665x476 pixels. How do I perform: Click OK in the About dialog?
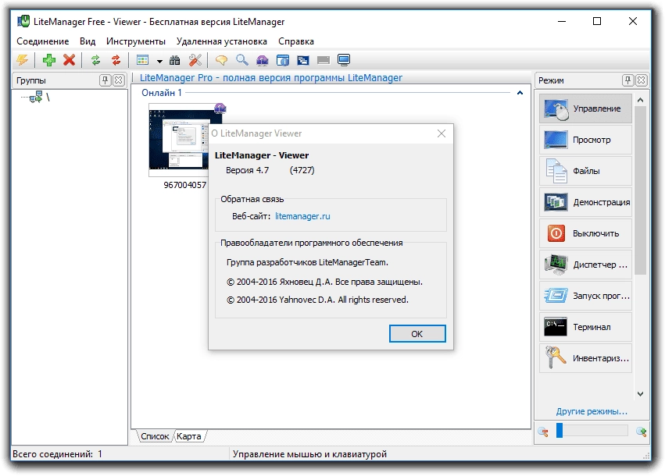pyautogui.click(x=417, y=334)
